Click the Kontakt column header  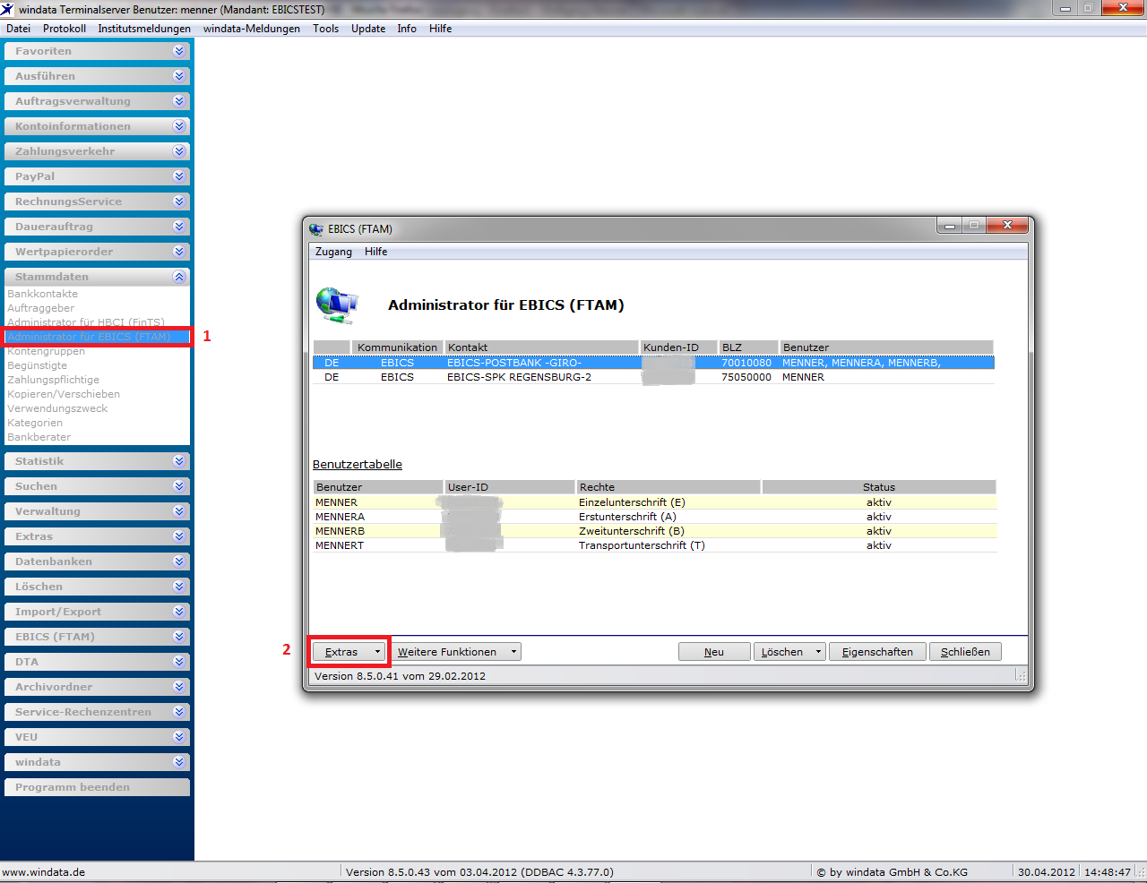[x=542, y=347]
